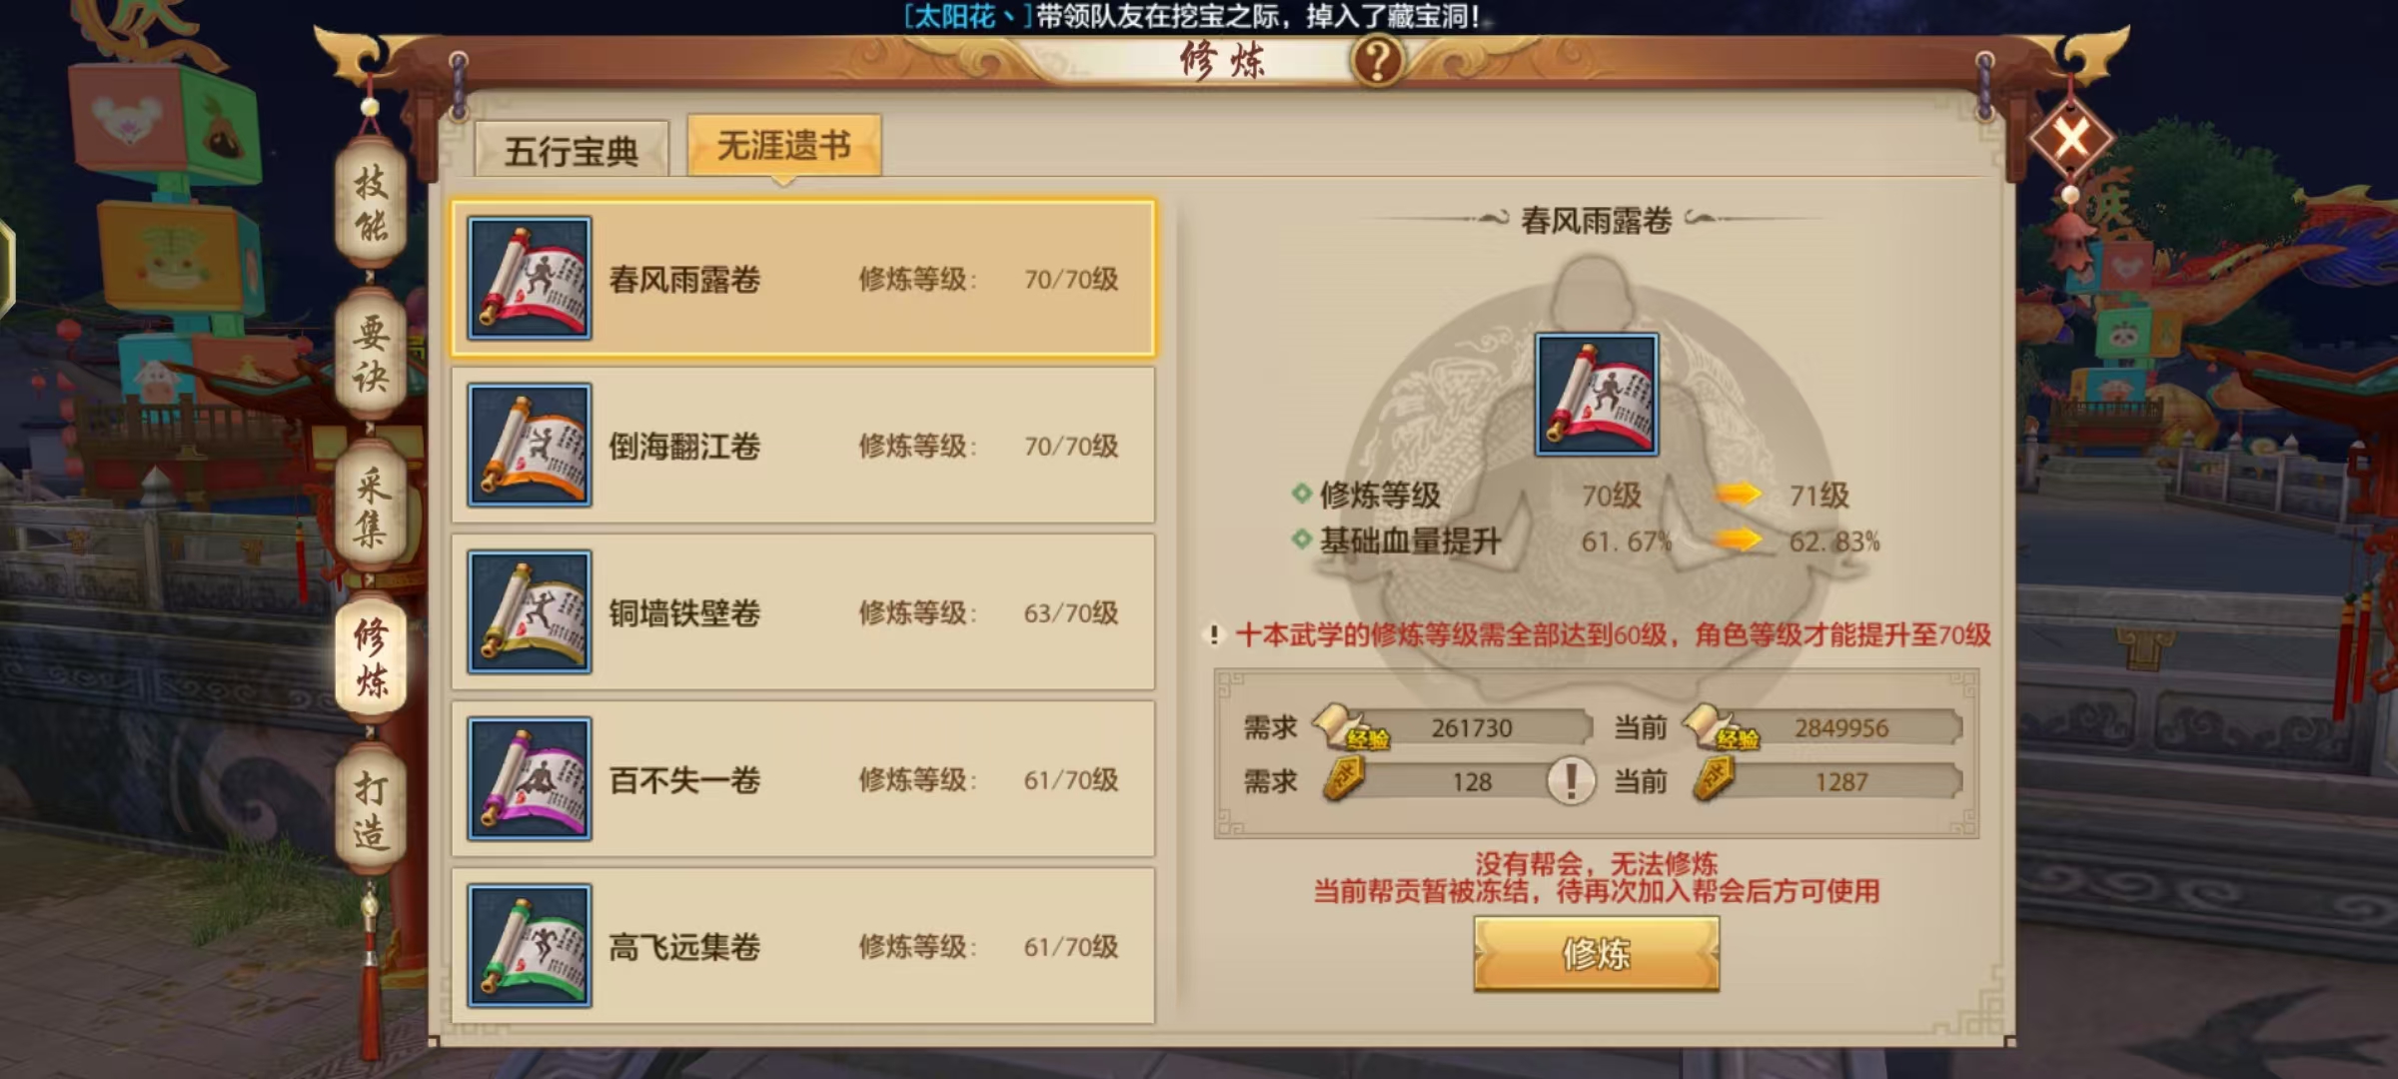
Task: Tap the exclamation info icon beside 128
Action: 1570,780
